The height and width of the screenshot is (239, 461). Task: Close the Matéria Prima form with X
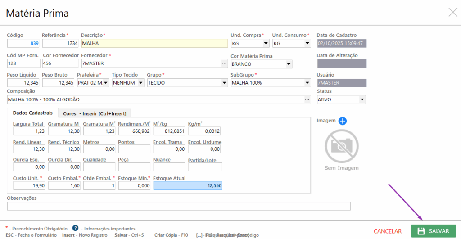pyautogui.click(x=452, y=13)
